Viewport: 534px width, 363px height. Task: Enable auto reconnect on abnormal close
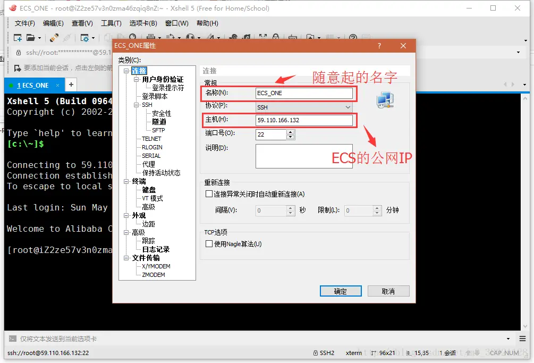click(209, 194)
